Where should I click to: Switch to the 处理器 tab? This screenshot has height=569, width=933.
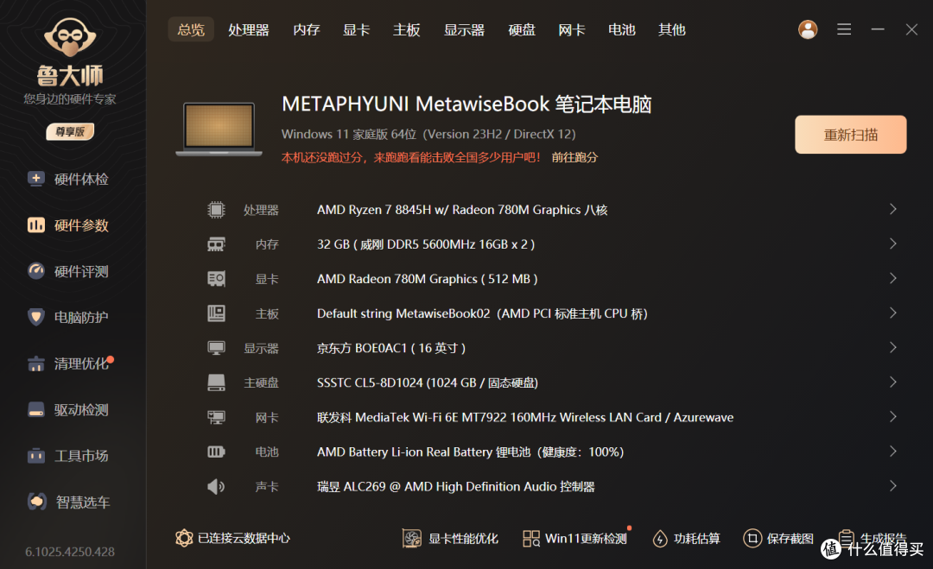coord(249,29)
